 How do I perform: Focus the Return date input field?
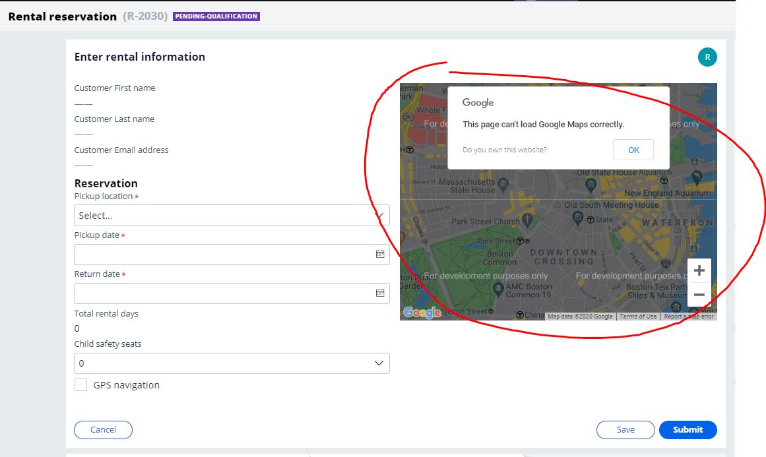[232, 293]
